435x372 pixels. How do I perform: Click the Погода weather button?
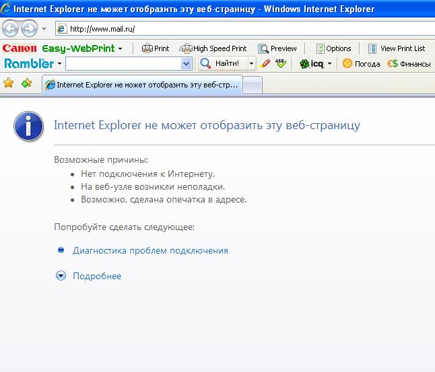(x=361, y=63)
